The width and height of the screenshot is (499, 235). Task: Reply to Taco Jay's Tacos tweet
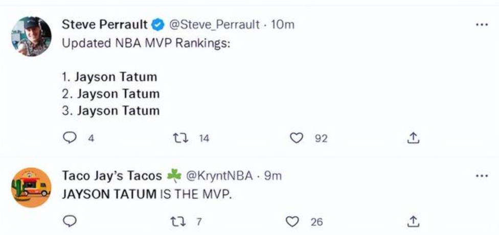[70, 221]
